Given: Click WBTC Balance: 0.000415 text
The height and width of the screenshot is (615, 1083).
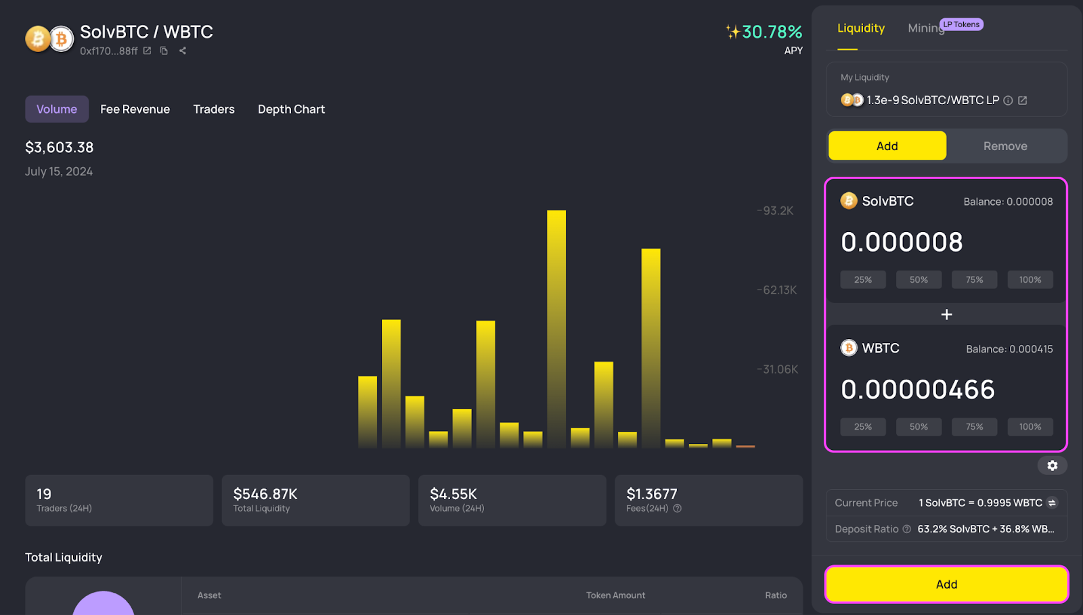Looking at the screenshot, I should (1009, 349).
